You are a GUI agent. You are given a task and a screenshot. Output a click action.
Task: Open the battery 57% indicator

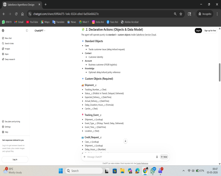tap(200, 171)
